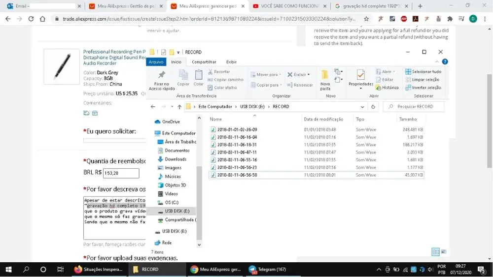Select file 2018-02-11-06-56-58
Image resolution: width=493 pixels, height=277 pixels.
tap(237, 175)
